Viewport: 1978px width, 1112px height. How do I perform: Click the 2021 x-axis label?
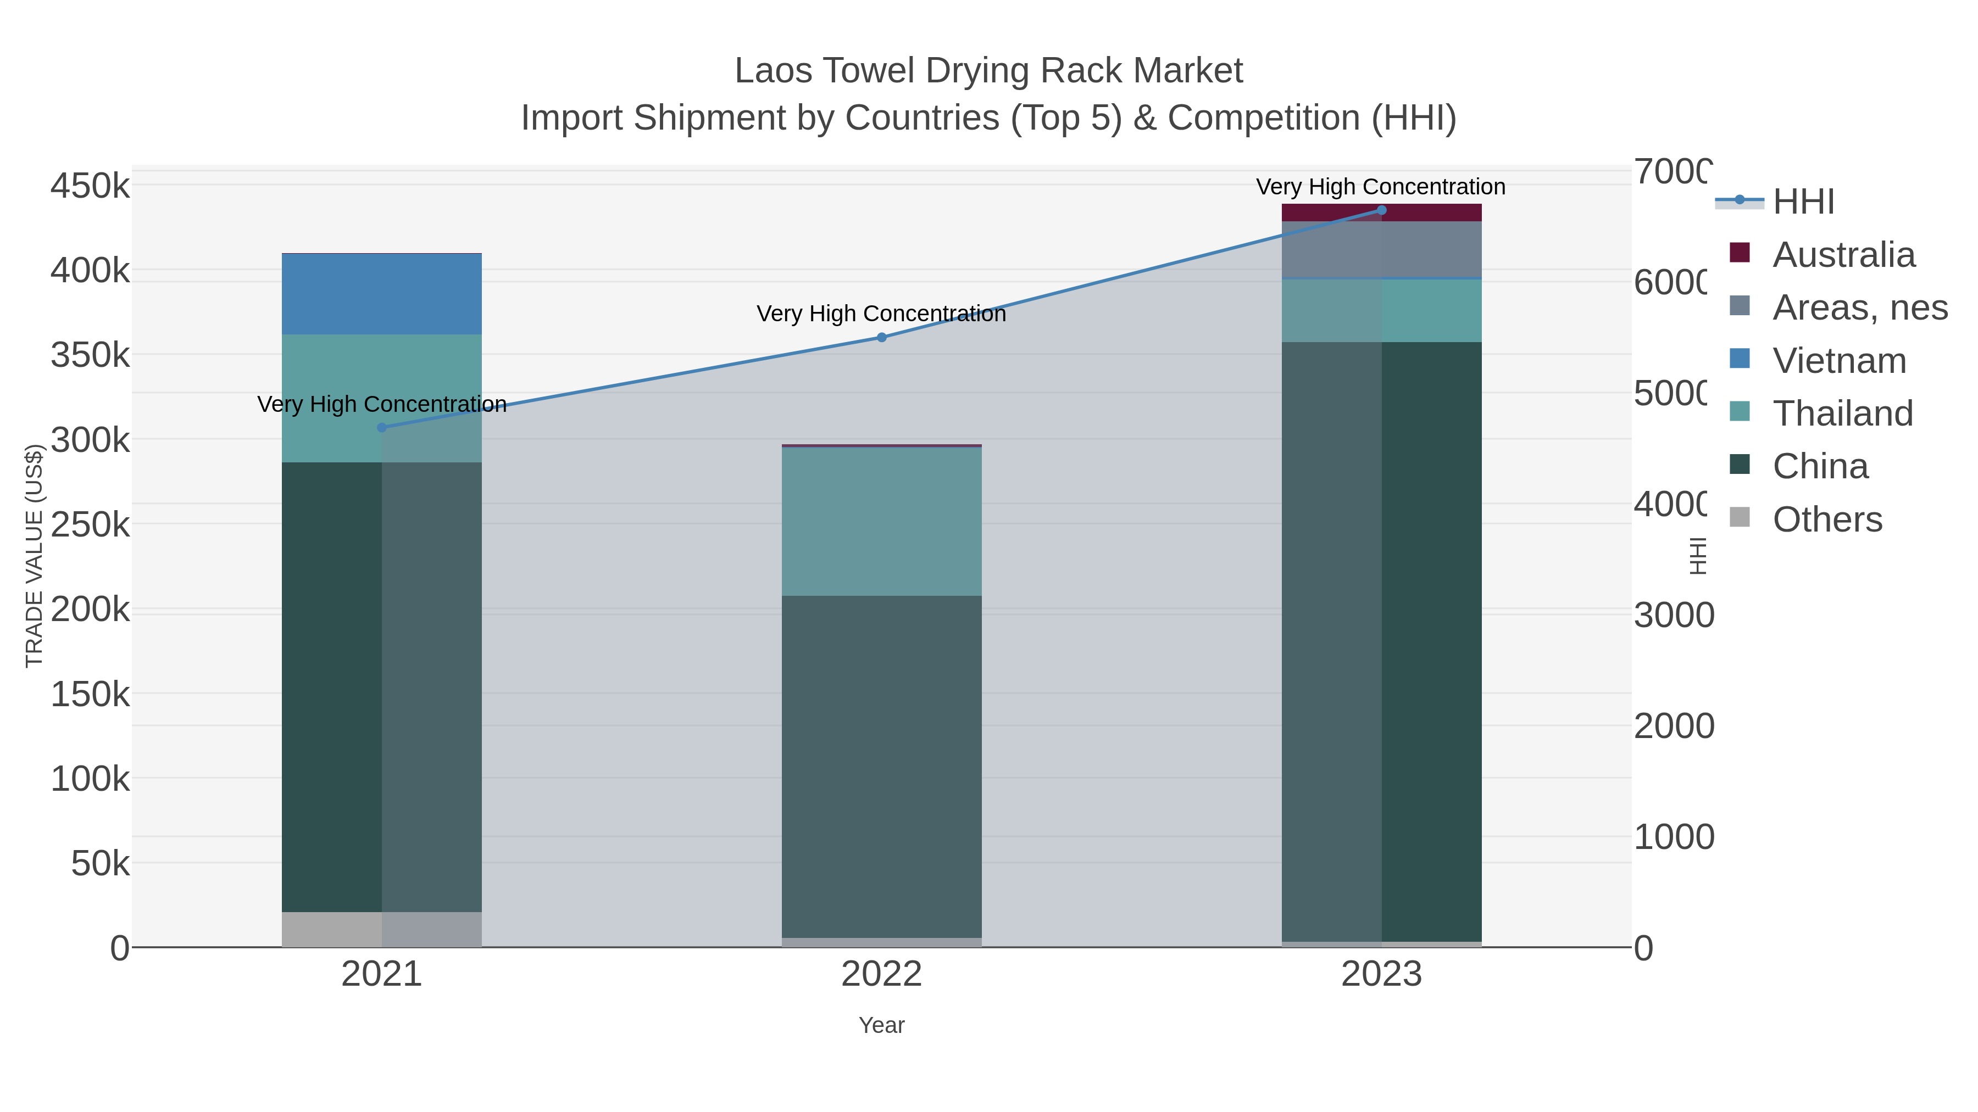(382, 975)
